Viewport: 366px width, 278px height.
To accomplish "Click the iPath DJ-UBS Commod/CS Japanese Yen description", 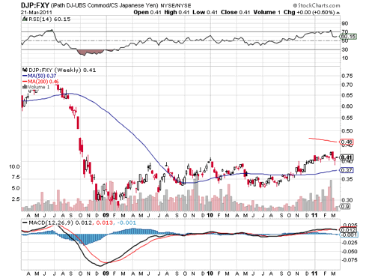I will [104, 5].
